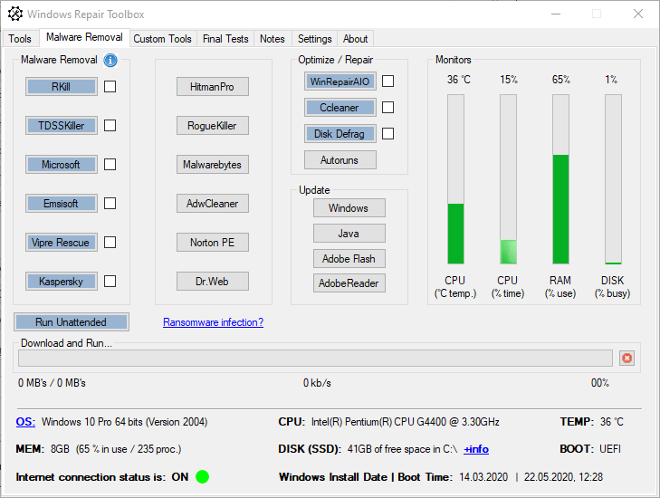Click the CPU % time monitor bar

pos(508,179)
